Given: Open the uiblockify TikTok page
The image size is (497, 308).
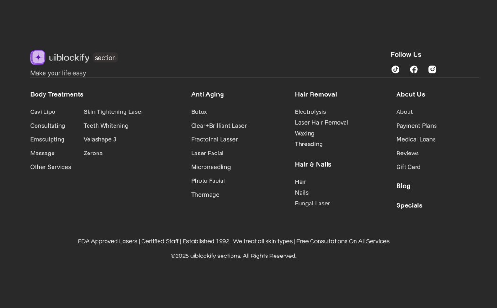Looking at the screenshot, I should coord(395,69).
